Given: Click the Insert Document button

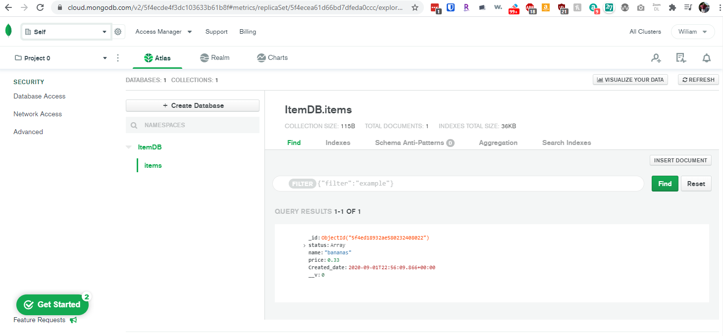Looking at the screenshot, I should point(680,160).
